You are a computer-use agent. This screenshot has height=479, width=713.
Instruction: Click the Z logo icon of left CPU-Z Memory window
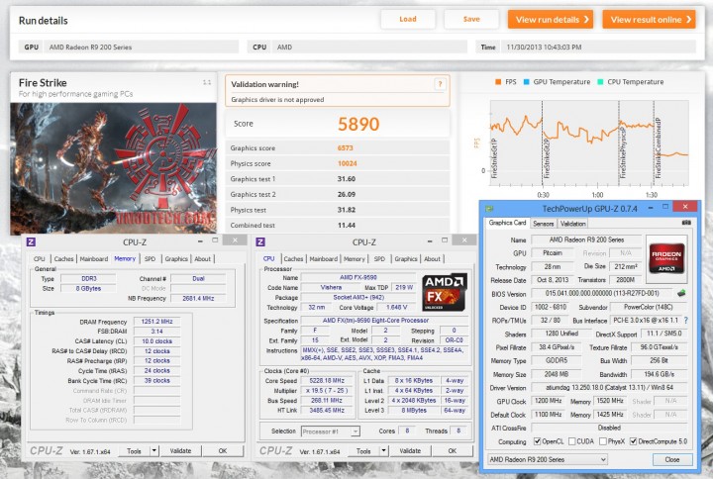click(31, 241)
